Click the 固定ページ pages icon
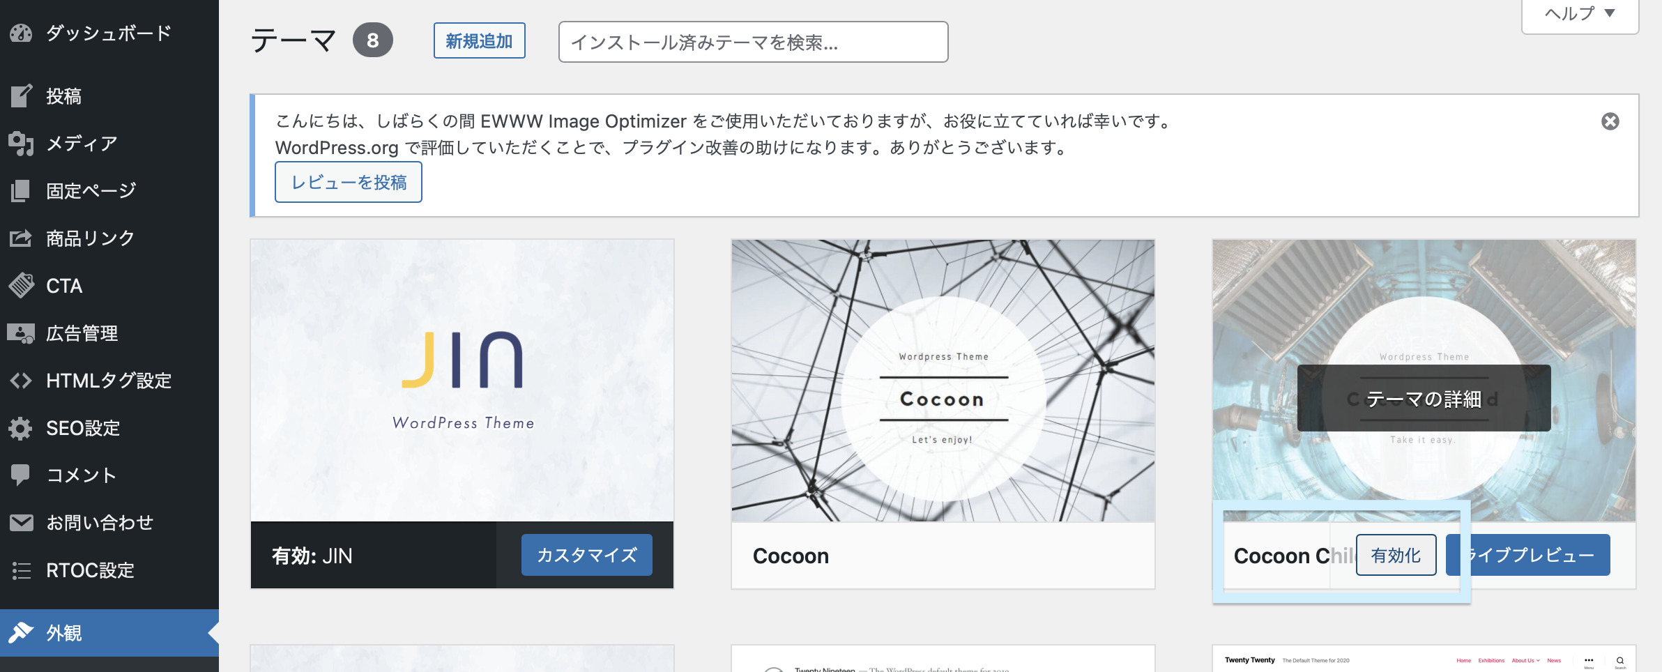The image size is (1662, 672). coord(21,190)
